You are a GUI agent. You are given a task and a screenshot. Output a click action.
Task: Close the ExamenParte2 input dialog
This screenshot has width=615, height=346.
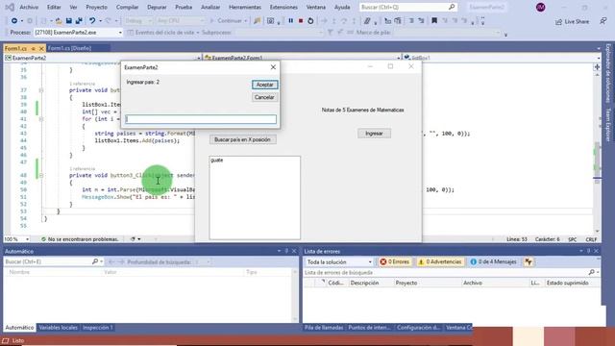273,67
